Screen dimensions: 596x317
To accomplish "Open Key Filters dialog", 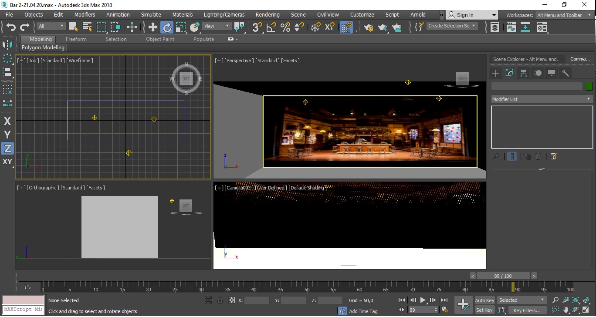I will click(527, 310).
